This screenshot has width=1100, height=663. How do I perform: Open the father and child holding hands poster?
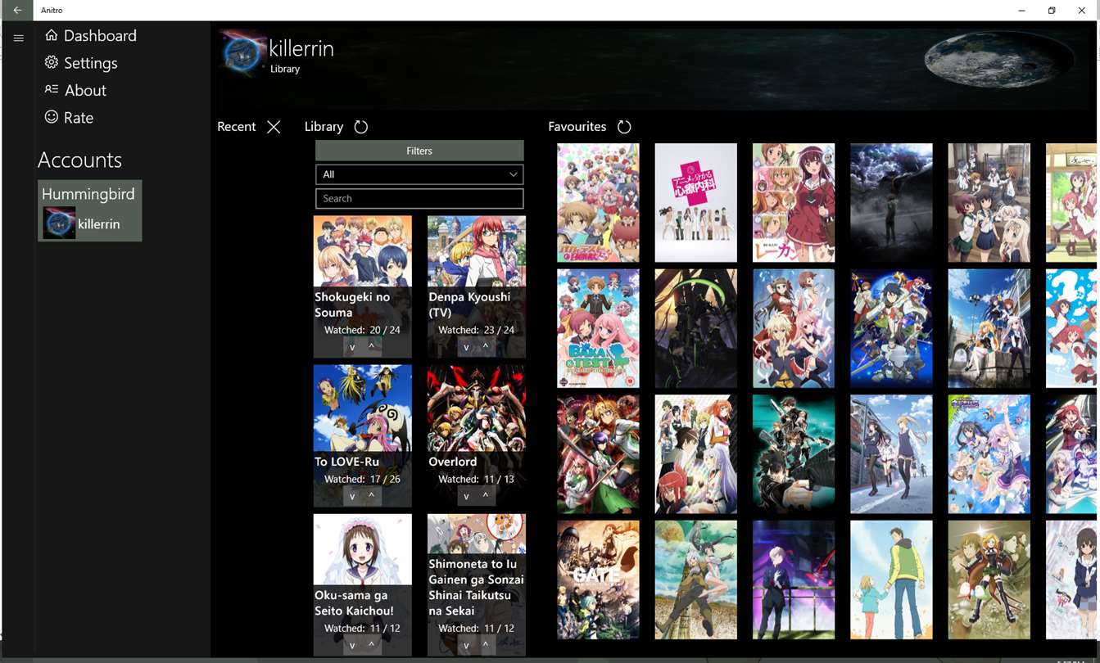click(x=891, y=580)
